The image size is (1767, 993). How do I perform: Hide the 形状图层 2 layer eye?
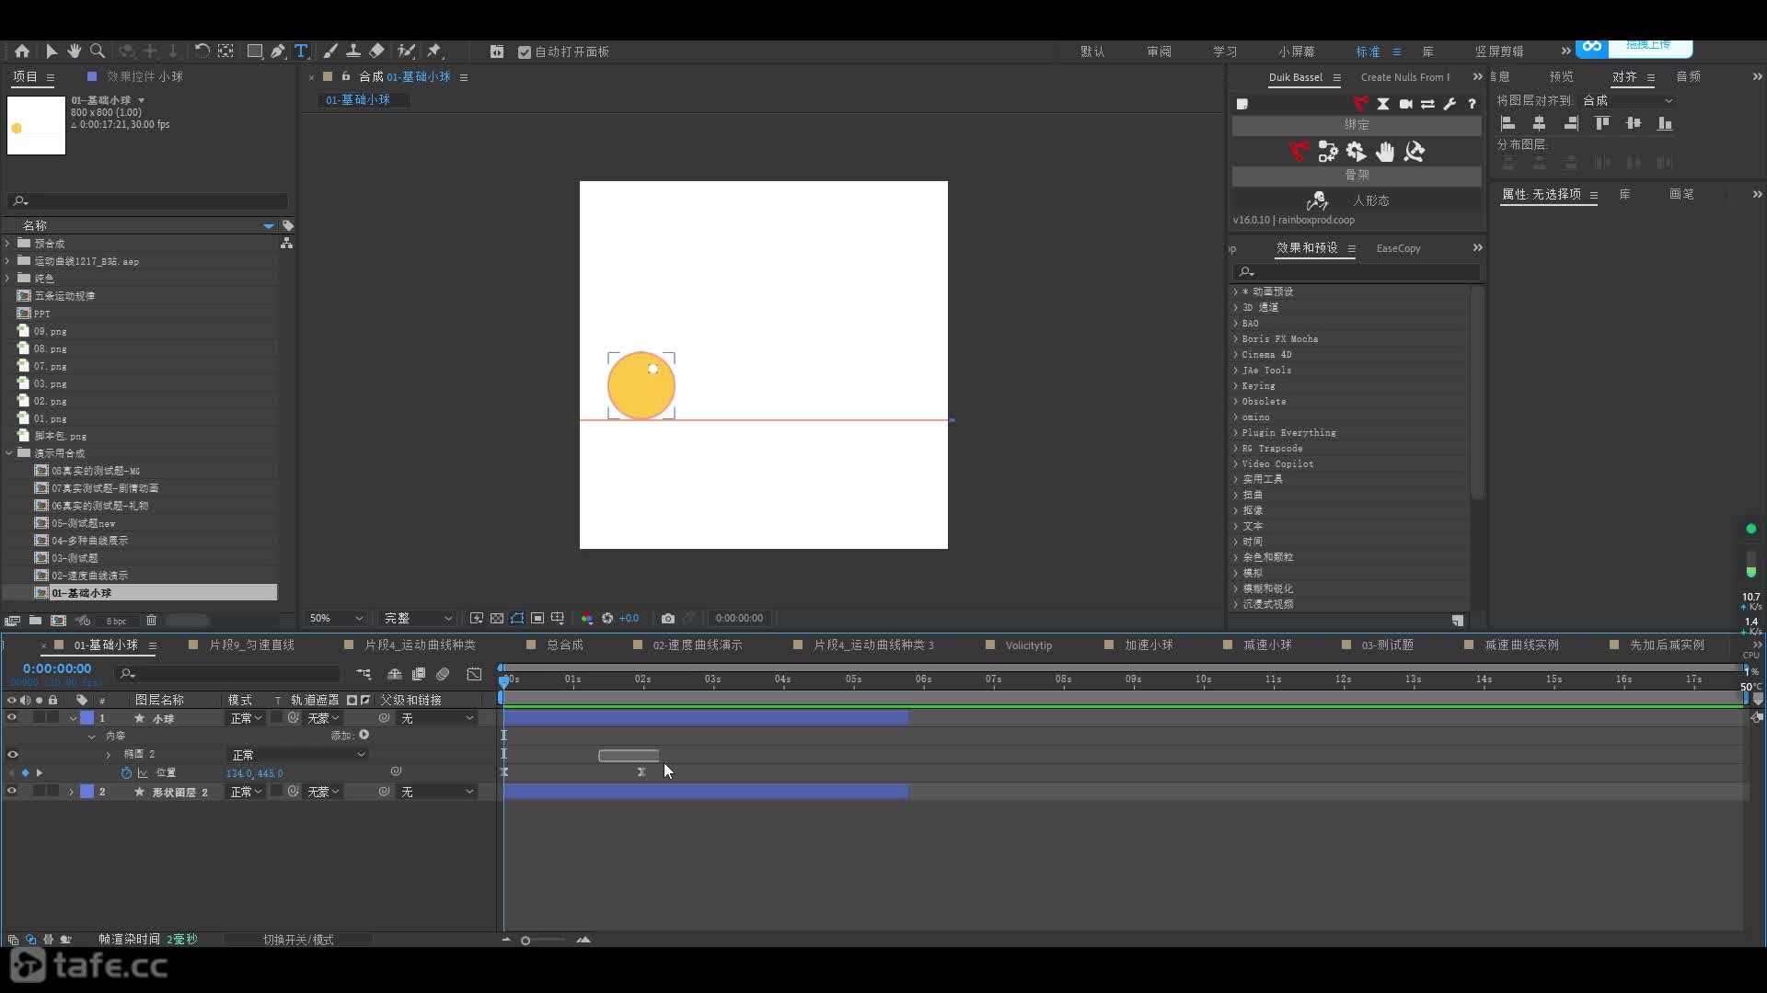(x=12, y=791)
